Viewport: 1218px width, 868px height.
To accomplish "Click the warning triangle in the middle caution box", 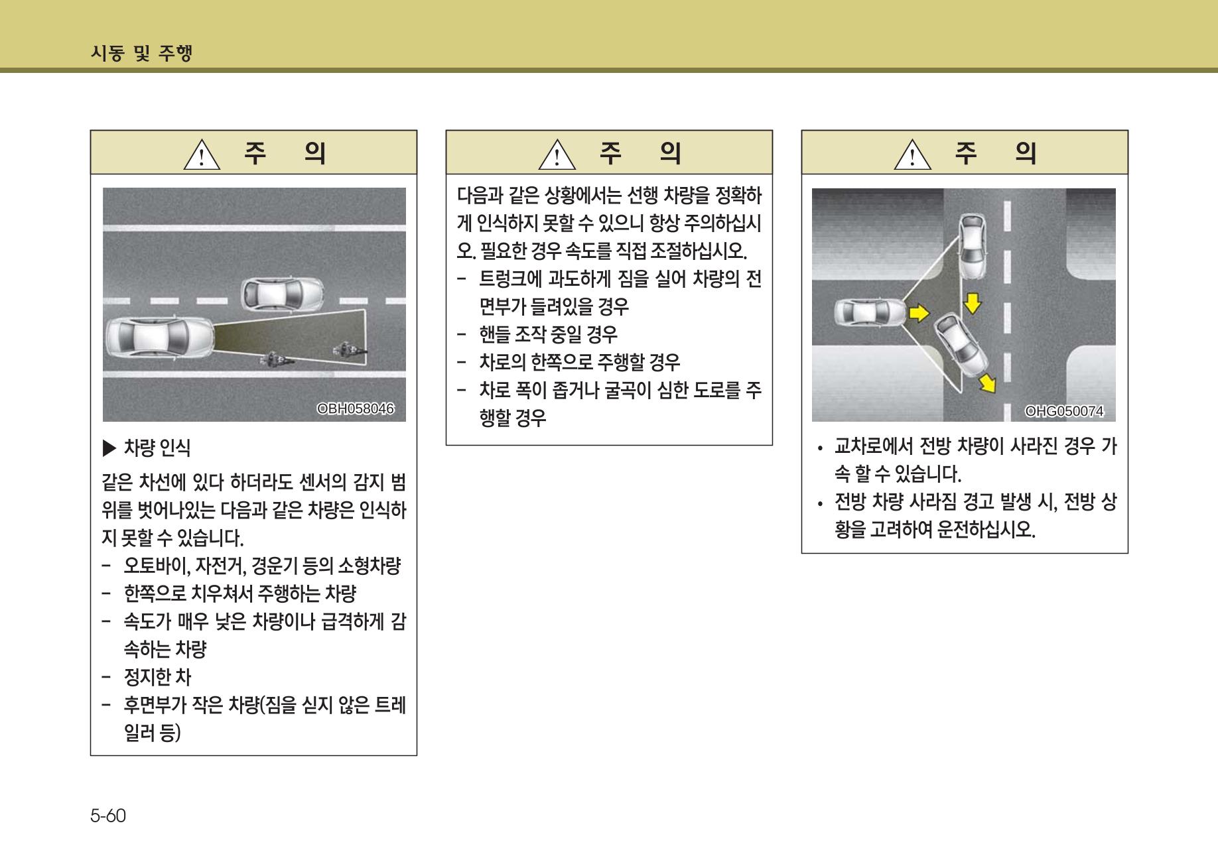I will [x=558, y=155].
